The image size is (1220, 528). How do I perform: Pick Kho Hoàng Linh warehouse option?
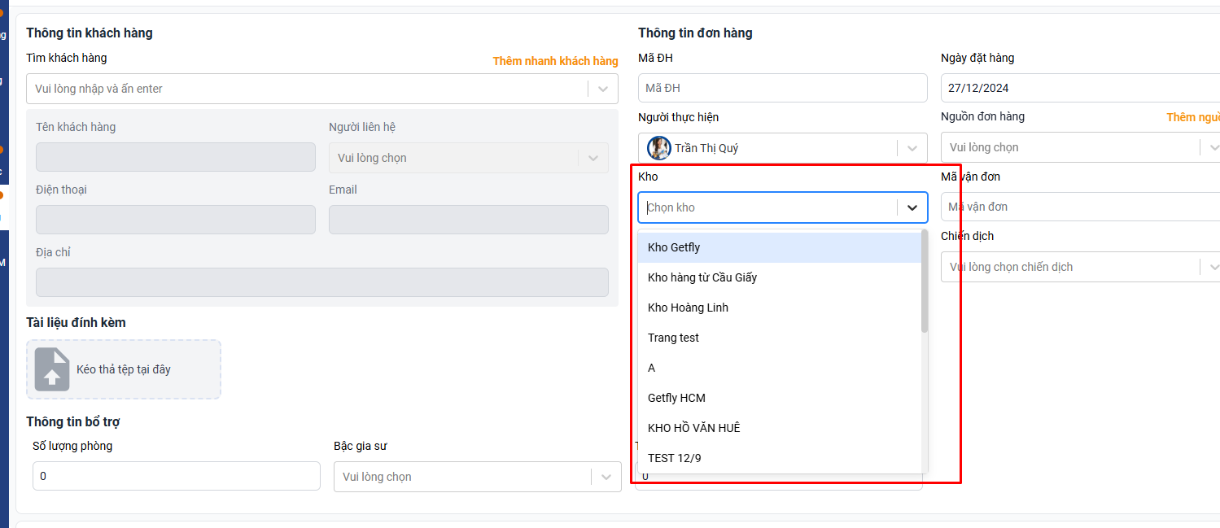688,308
